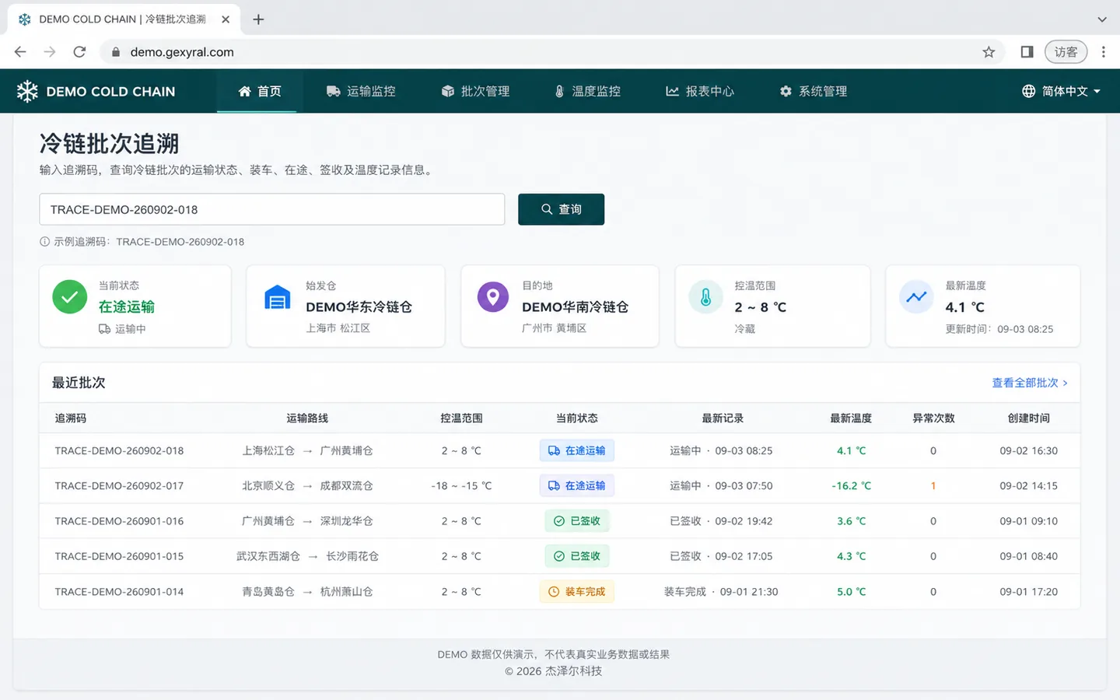Select row TRACE-DEMO-260902-018 in the table

(x=559, y=451)
